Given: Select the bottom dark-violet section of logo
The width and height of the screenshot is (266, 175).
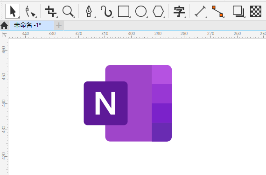Looking at the screenshot, I should coord(161,132).
